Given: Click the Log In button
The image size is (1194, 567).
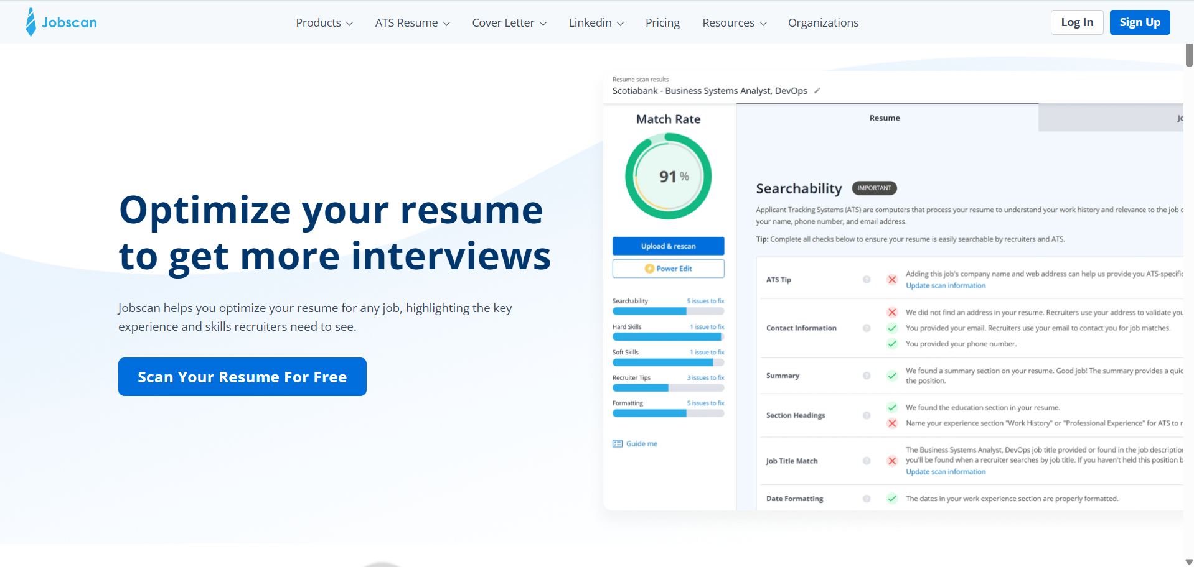Looking at the screenshot, I should point(1077,22).
